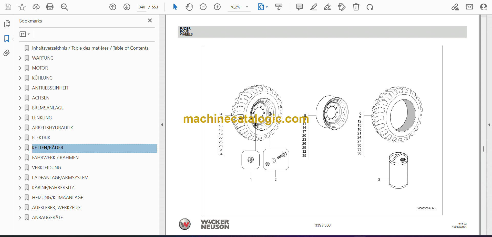Save the document with the floppy disk icon

point(8,7)
